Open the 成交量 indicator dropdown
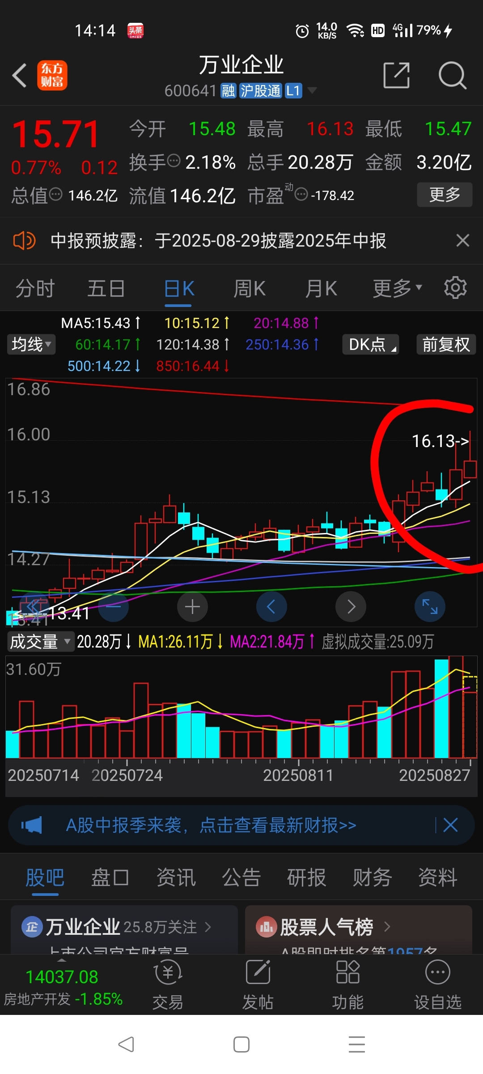This screenshot has height=1074, width=483. click(40, 642)
